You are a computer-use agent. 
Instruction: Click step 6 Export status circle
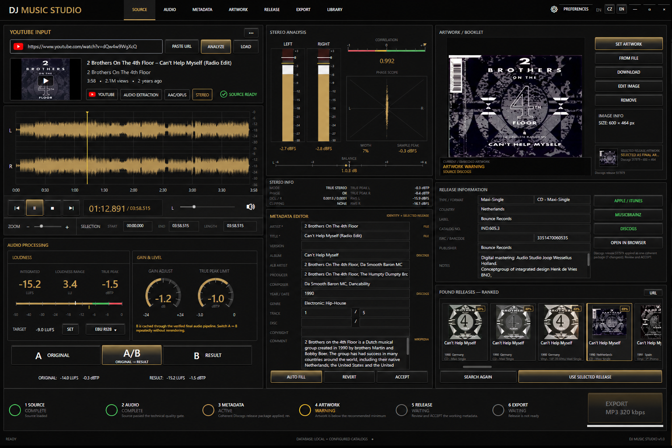[498, 410]
